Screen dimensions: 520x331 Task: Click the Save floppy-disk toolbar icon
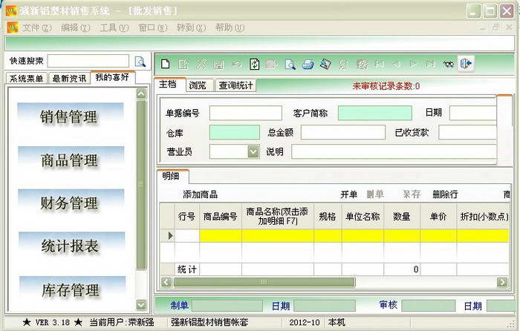218,64
